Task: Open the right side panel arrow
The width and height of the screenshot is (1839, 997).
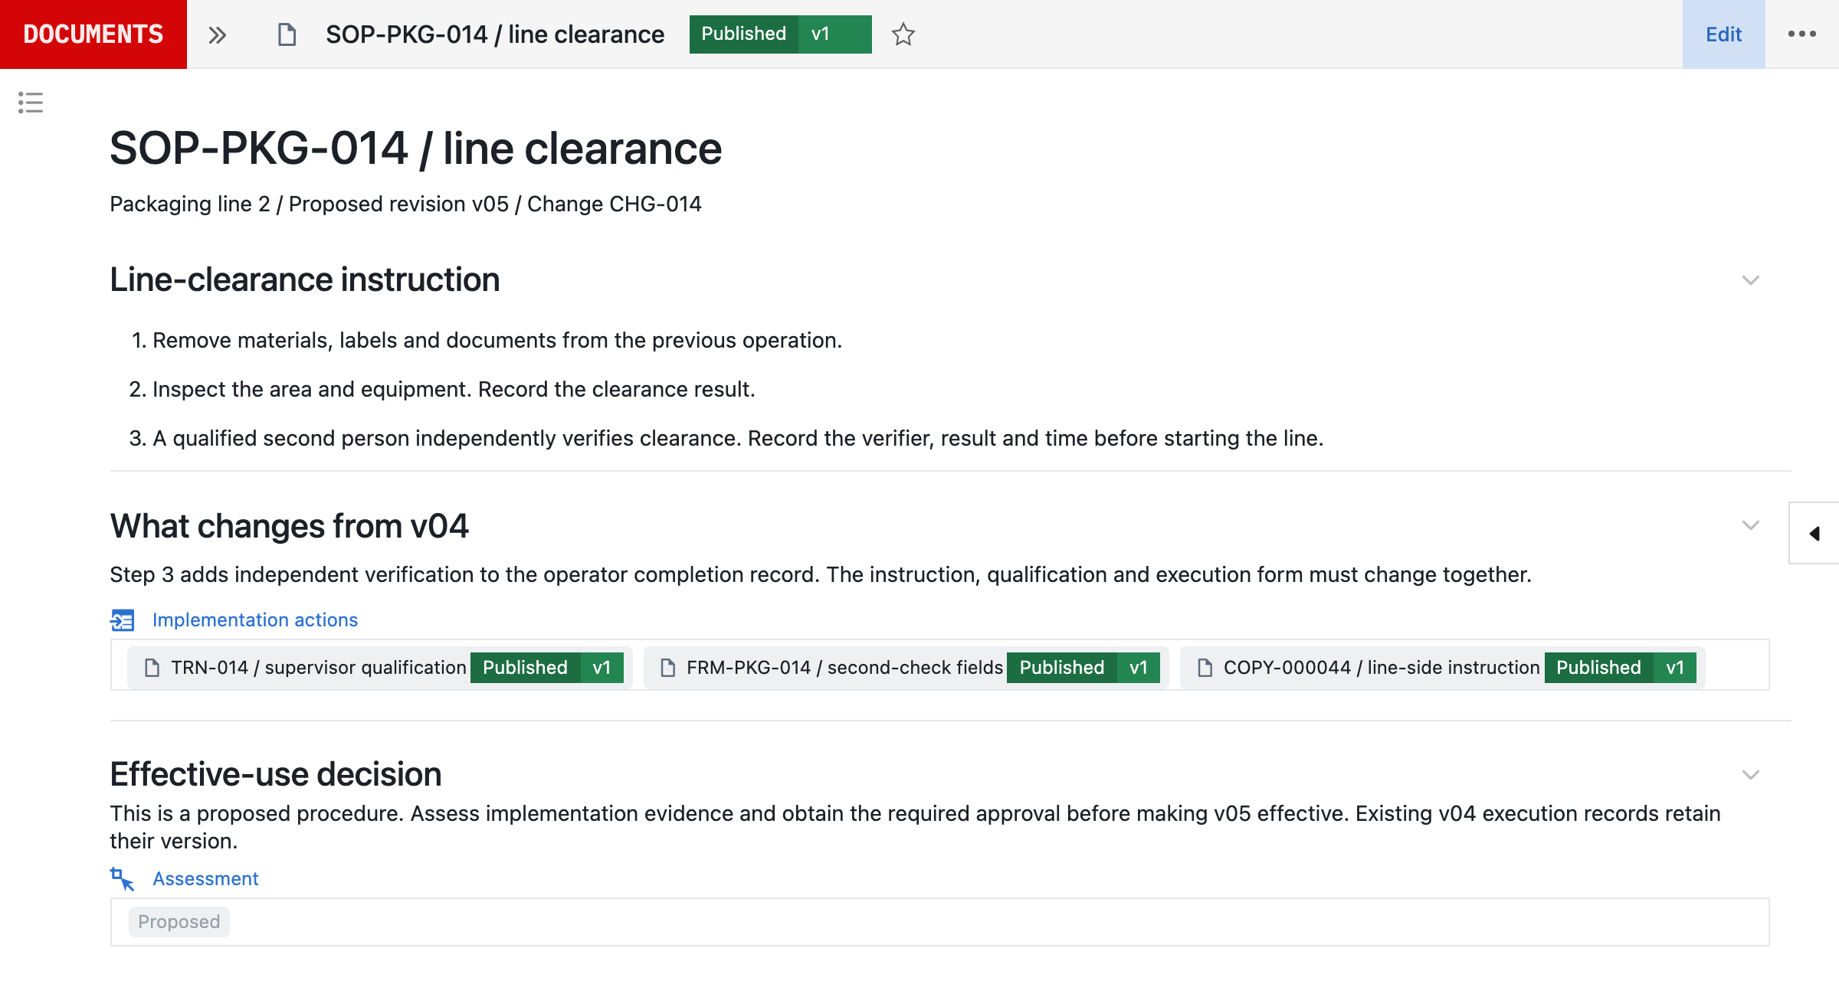Action: coord(1814,534)
